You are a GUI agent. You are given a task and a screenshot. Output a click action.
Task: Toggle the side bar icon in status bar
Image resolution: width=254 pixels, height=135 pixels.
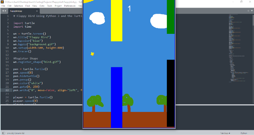tap(3, 133)
